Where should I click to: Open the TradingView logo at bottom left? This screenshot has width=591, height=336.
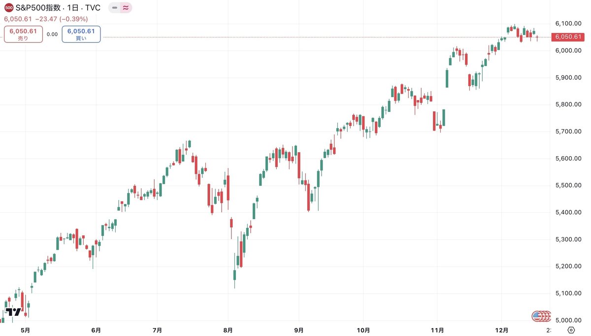[14, 312]
